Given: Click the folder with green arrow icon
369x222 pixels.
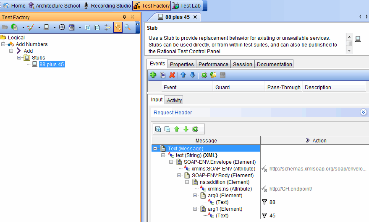Looking at the screenshot, I should [x=213, y=75].
